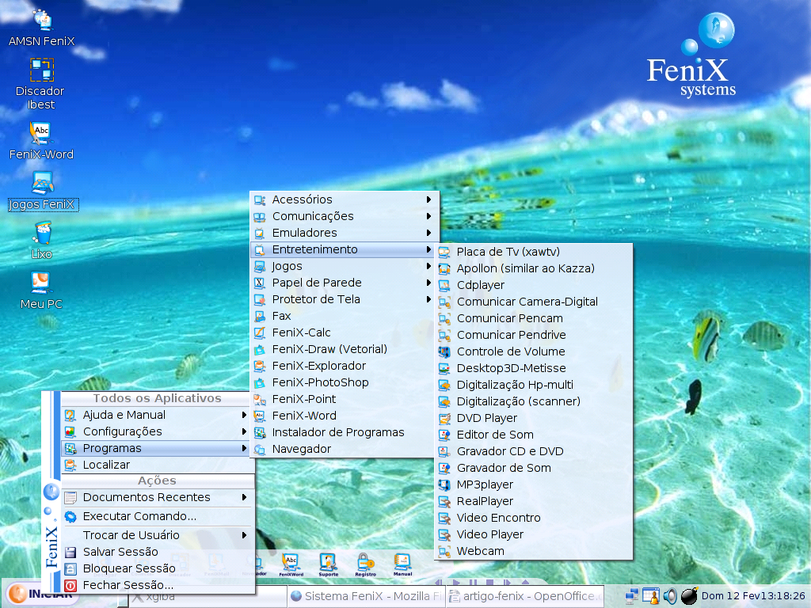Viewport: 811px width, 608px height.
Task: Switch to Sistema FeniX Mozilla taskbar window
Action: coord(367,596)
